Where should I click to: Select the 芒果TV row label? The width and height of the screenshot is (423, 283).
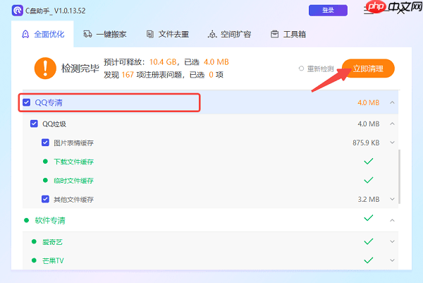pos(53,260)
